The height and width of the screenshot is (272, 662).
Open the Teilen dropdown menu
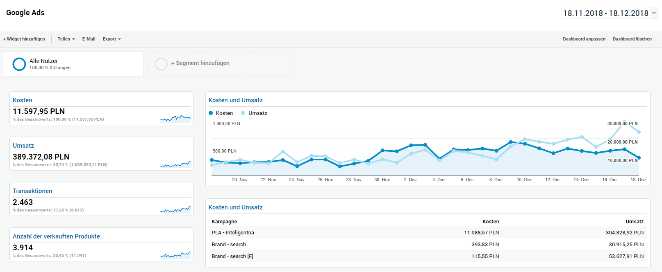pos(66,39)
